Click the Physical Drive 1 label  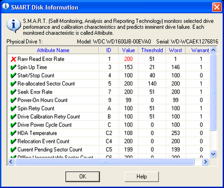pos(24,41)
